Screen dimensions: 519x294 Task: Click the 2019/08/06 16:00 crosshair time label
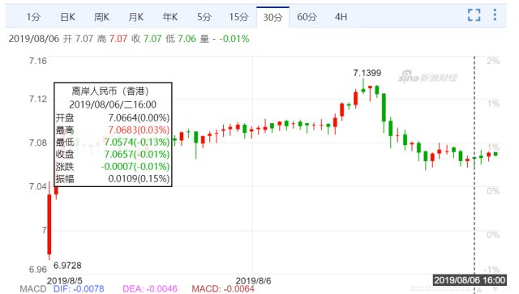click(470, 280)
